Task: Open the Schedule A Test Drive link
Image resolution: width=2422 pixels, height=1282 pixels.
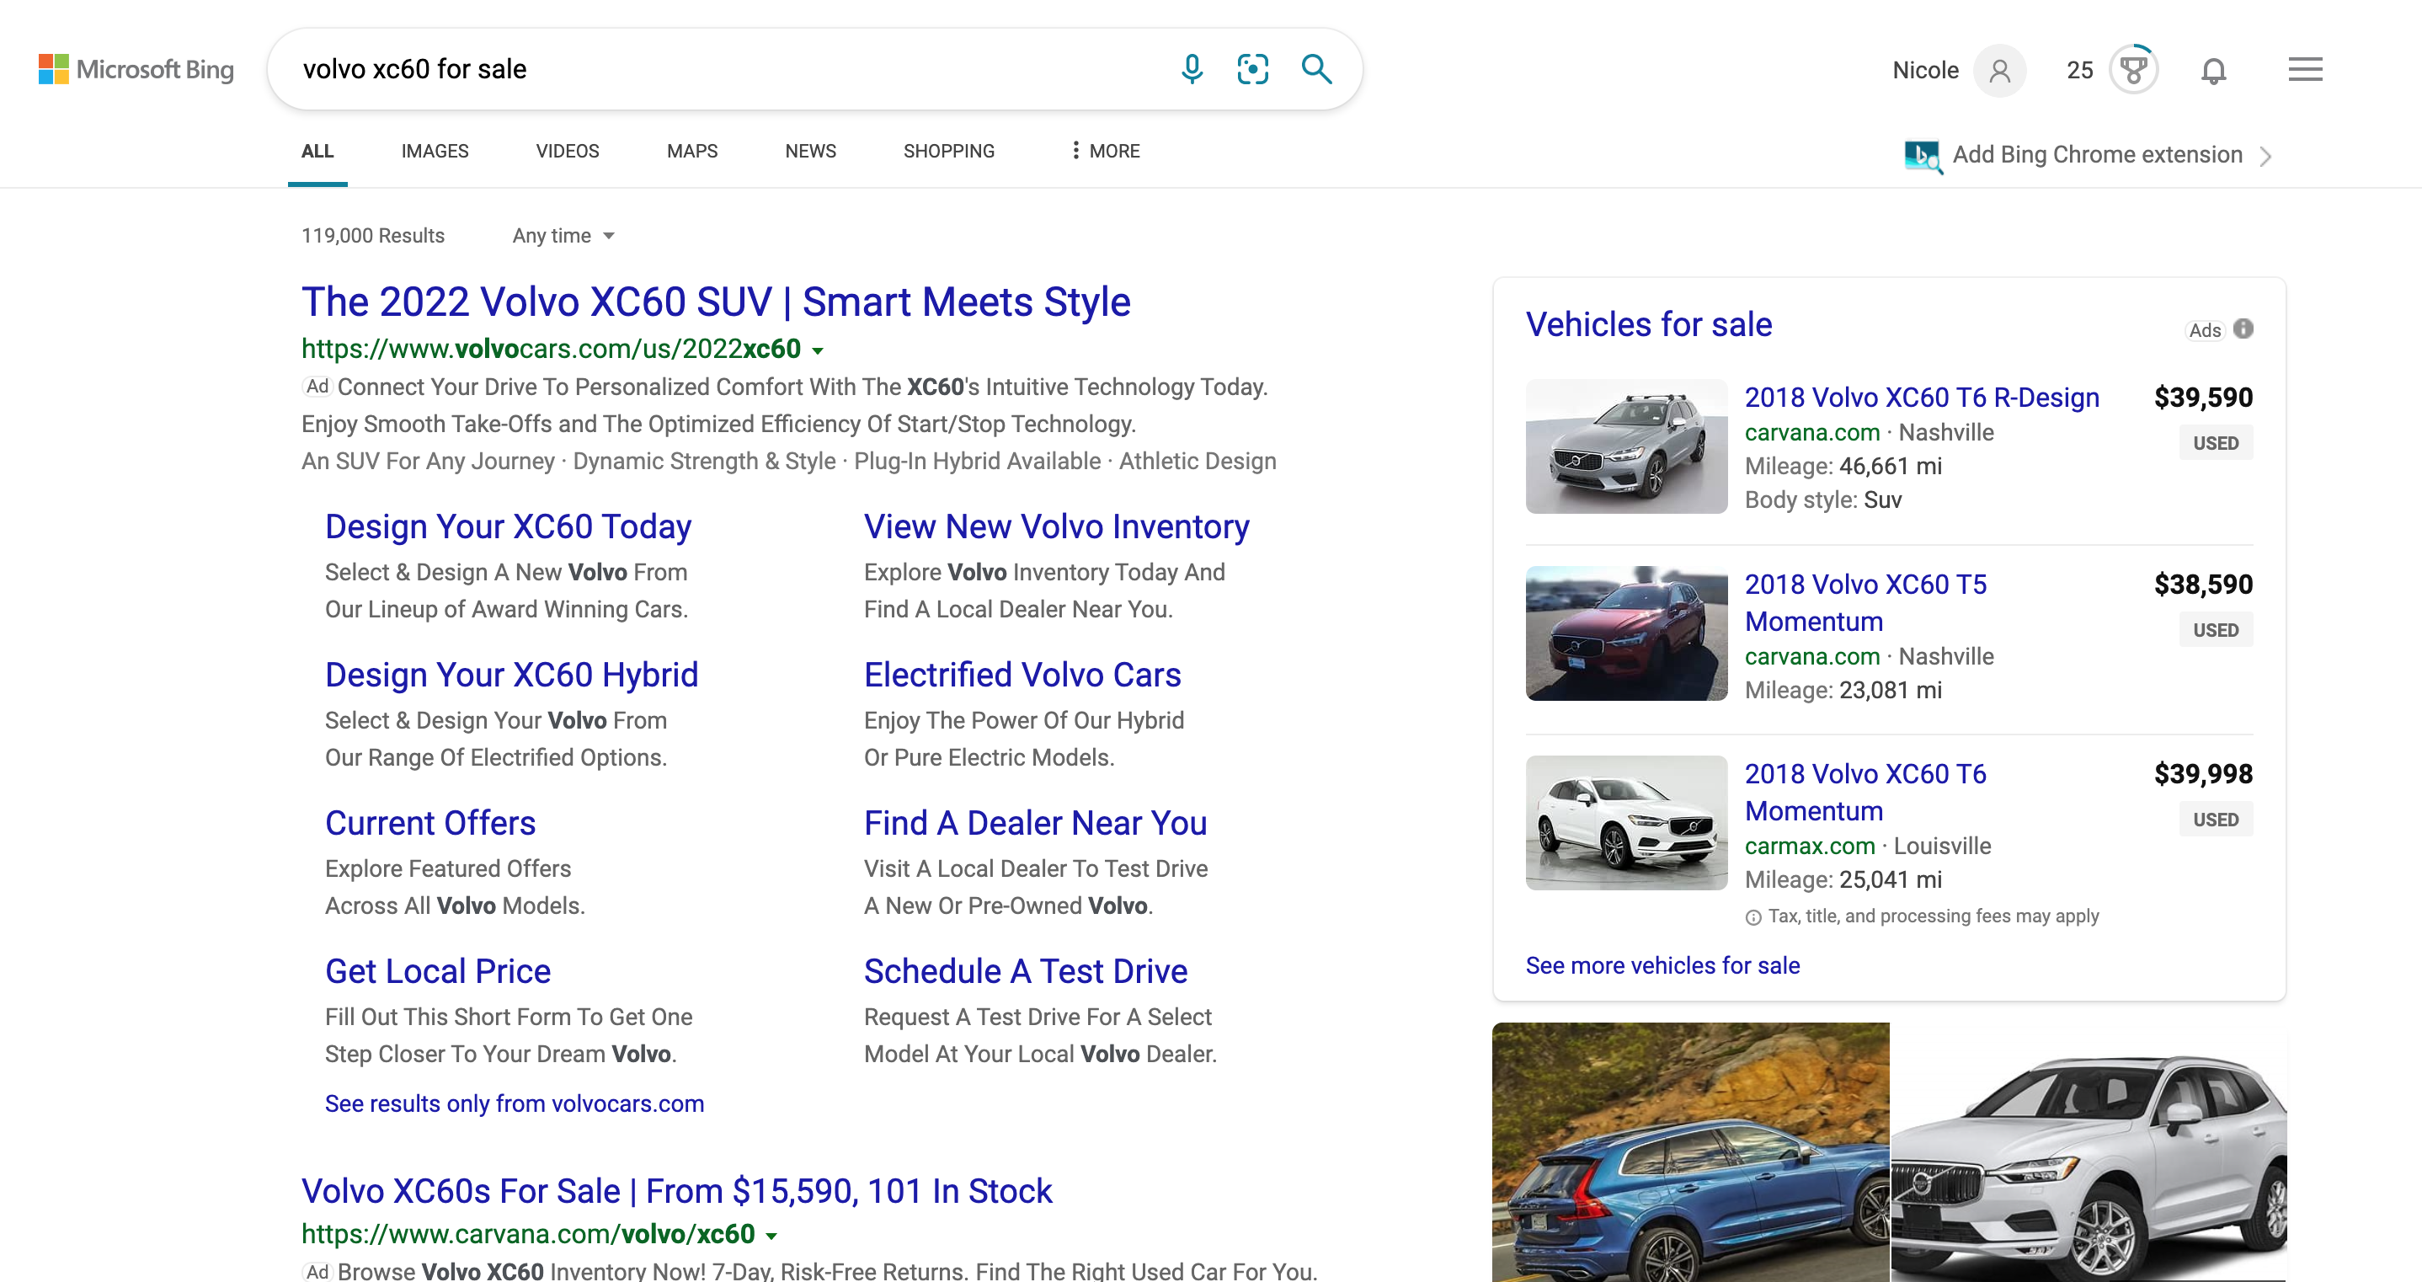Action: point(1025,970)
